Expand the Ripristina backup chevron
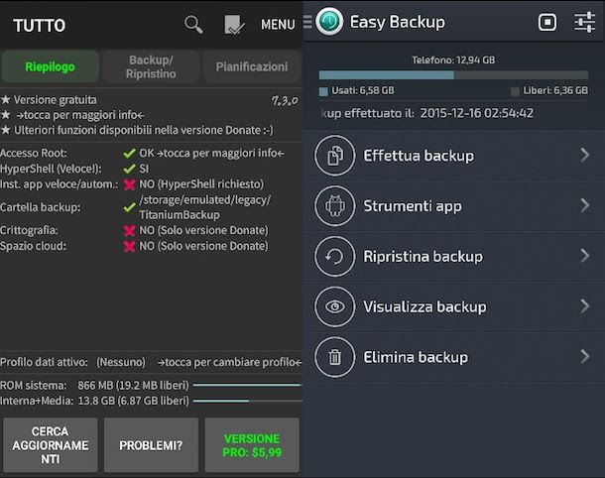Screen dimensions: 605x478 (585, 256)
